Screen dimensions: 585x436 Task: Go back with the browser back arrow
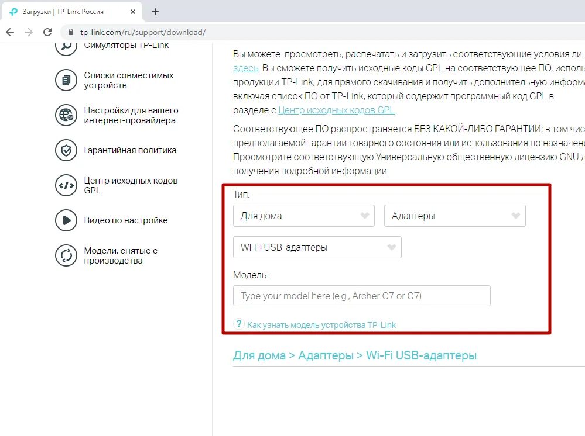10,32
